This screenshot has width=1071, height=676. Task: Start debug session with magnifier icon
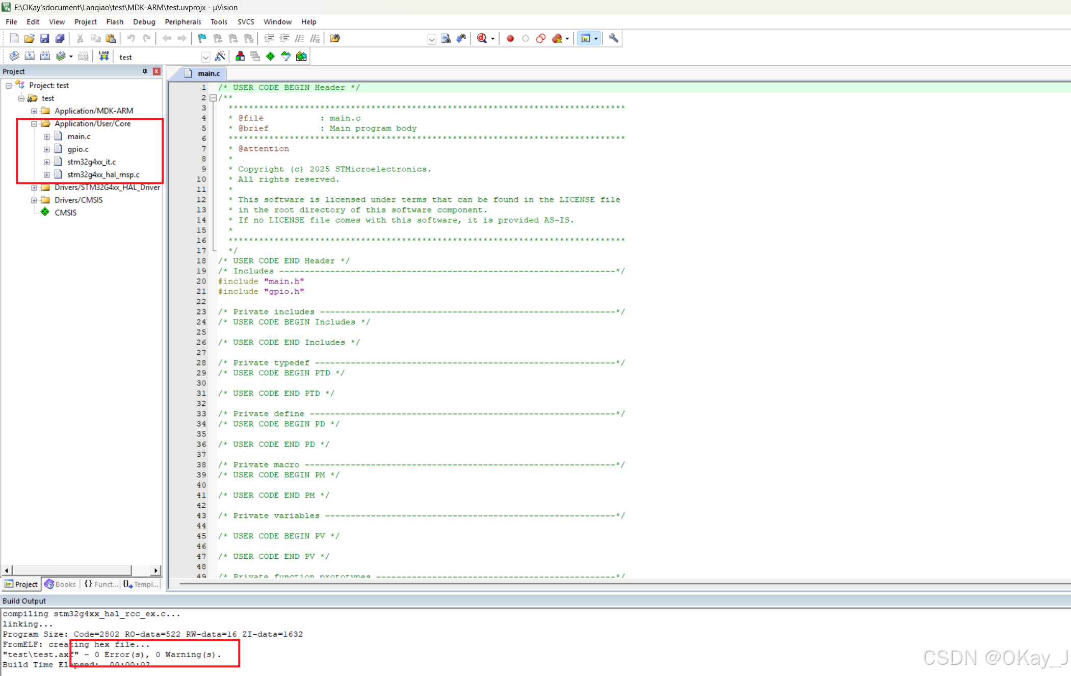(482, 38)
